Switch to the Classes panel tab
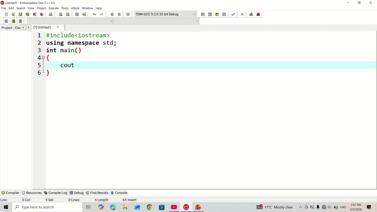The width and height of the screenshot is (377, 212). click(17, 28)
